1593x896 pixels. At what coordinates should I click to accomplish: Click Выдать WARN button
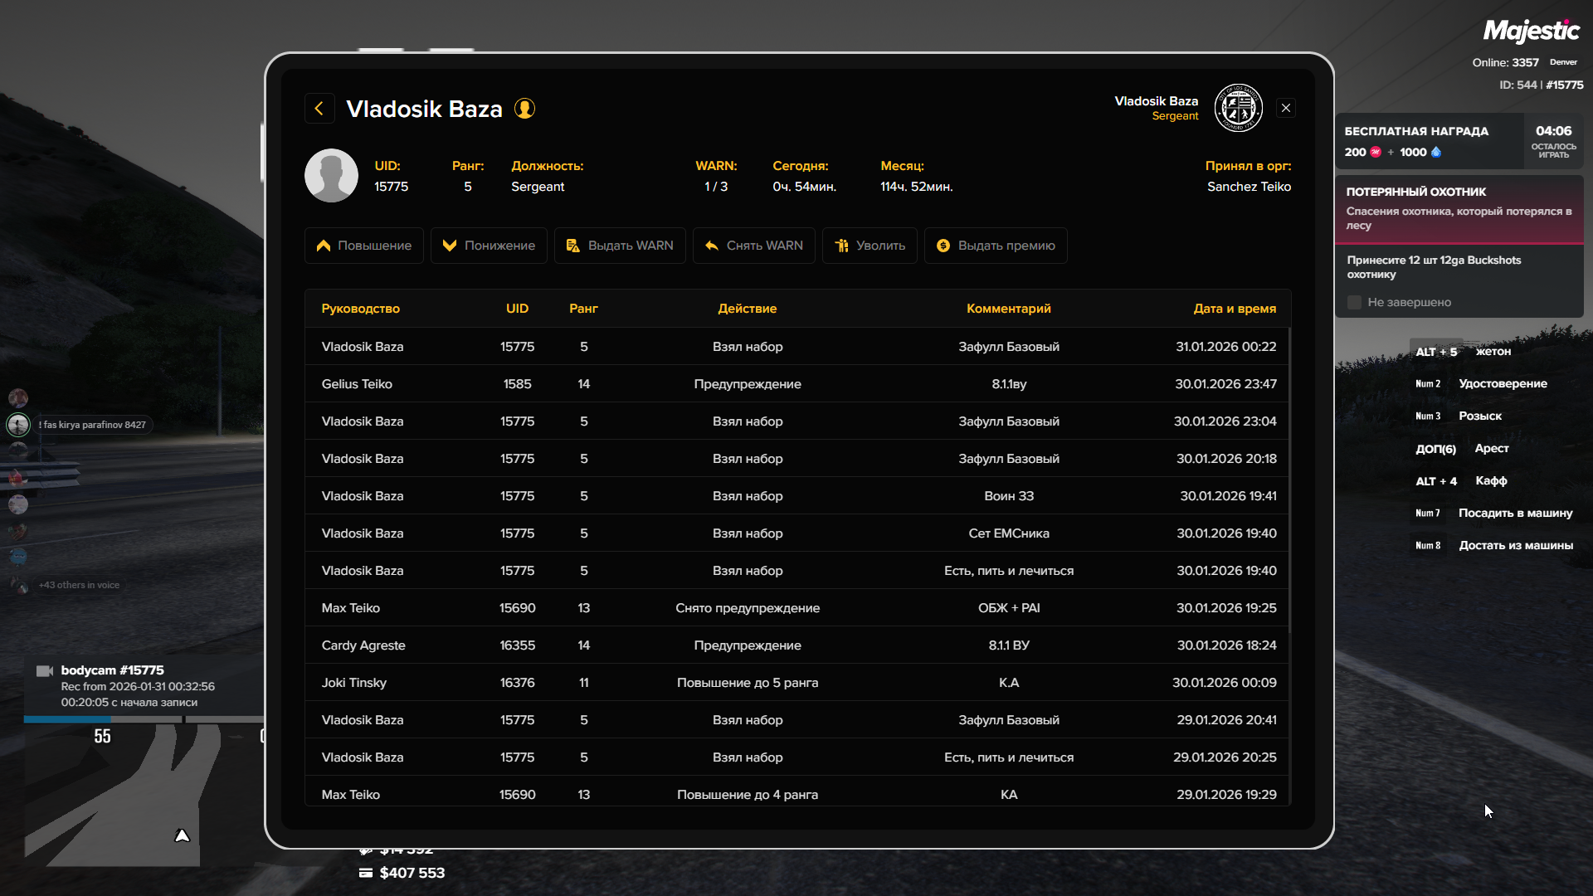[x=620, y=246]
